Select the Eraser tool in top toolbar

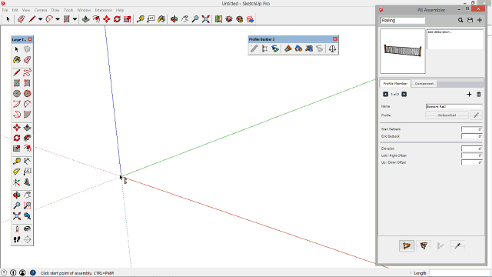21,19
